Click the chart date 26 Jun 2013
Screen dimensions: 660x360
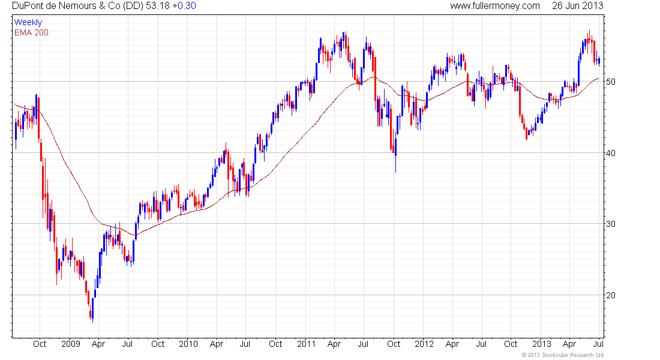pyautogui.click(x=577, y=6)
